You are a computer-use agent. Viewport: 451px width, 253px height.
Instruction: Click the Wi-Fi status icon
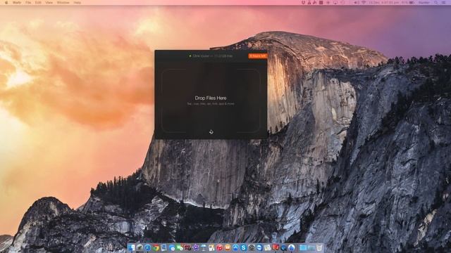[364, 2]
